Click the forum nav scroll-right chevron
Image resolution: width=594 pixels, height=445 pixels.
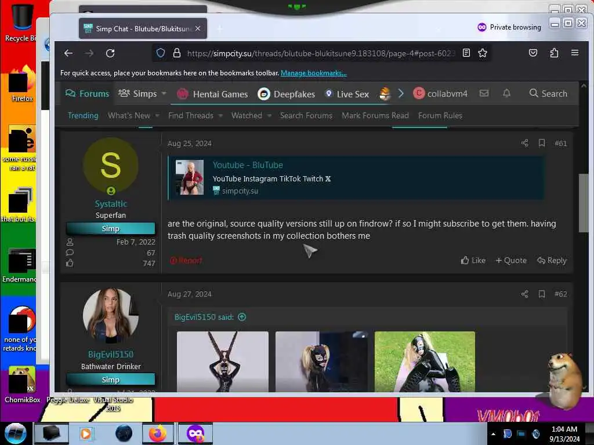(401, 93)
